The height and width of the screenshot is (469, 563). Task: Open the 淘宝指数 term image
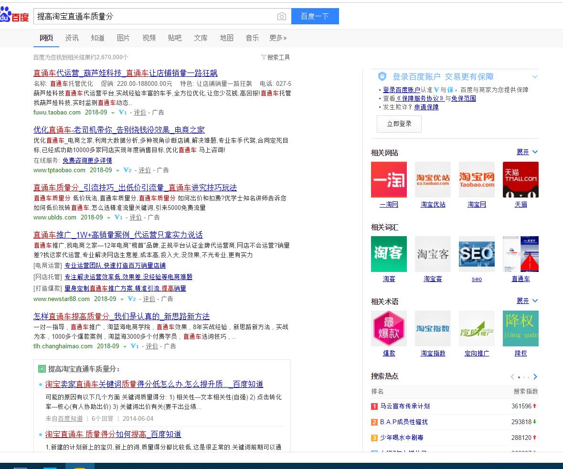(433, 328)
